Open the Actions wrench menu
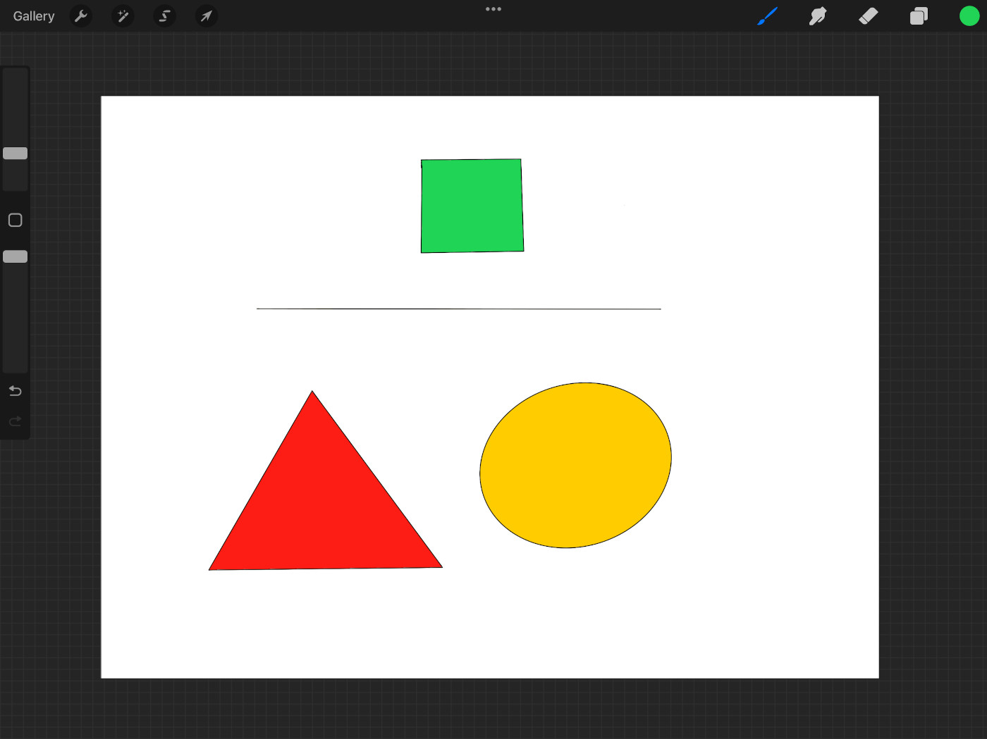The image size is (987, 739). click(x=82, y=16)
